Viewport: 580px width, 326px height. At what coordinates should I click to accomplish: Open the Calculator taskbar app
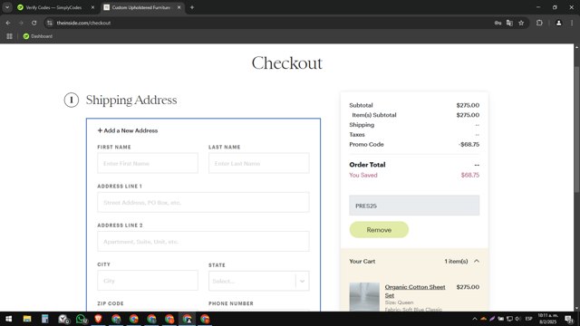pos(44,319)
